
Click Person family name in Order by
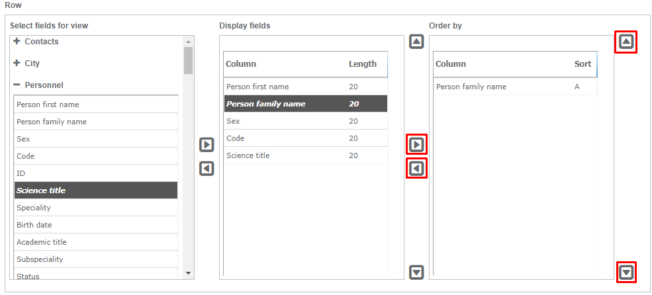[x=471, y=87]
